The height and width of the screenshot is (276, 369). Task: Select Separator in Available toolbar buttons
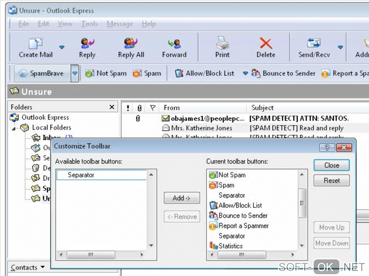click(x=101, y=175)
